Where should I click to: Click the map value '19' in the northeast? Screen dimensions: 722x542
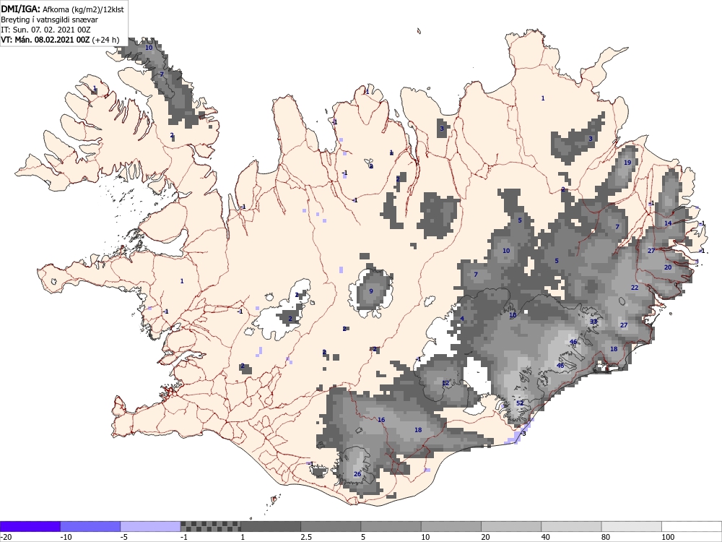tap(627, 162)
